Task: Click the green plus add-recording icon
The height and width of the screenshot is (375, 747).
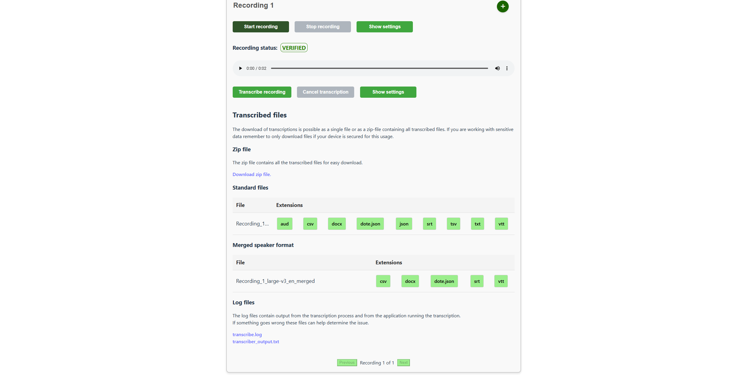Action: (503, 6)
